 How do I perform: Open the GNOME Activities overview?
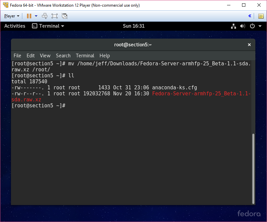pyautogui.click(x=15, y=26)
